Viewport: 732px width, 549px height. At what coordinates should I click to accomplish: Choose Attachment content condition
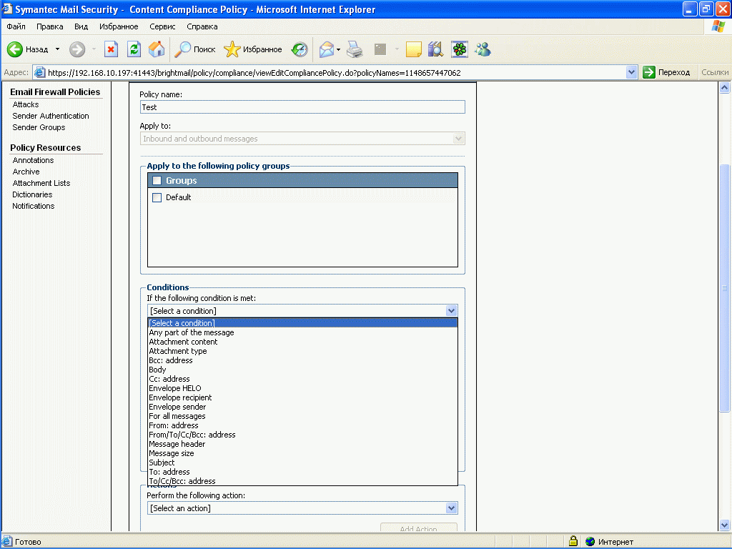coord(302,342)
